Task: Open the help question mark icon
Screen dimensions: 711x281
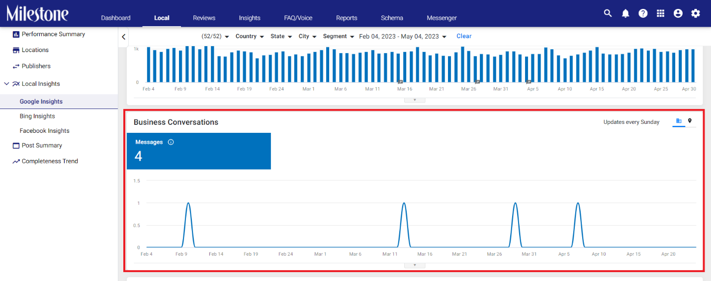Action: click(x=643, y=13)
